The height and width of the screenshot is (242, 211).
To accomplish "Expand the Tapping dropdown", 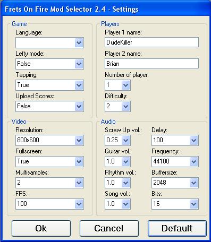I will pos(49,85).
